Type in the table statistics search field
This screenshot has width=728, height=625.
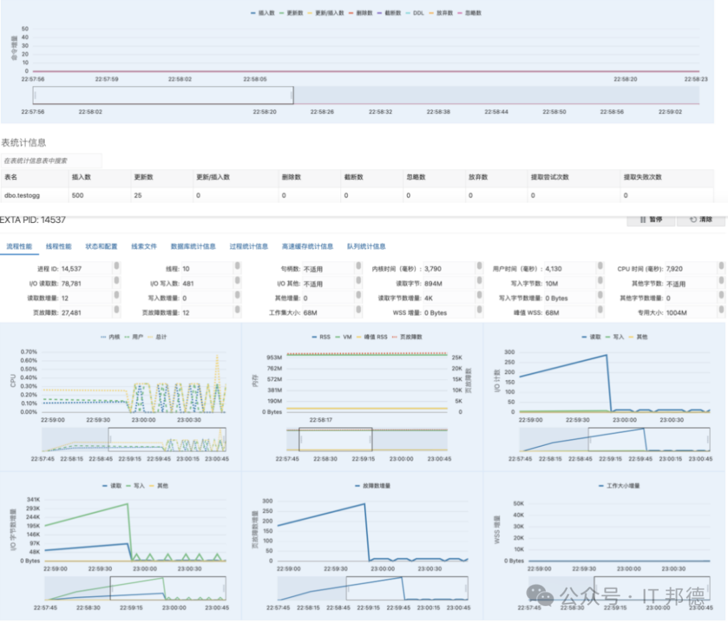click(51, 161)
